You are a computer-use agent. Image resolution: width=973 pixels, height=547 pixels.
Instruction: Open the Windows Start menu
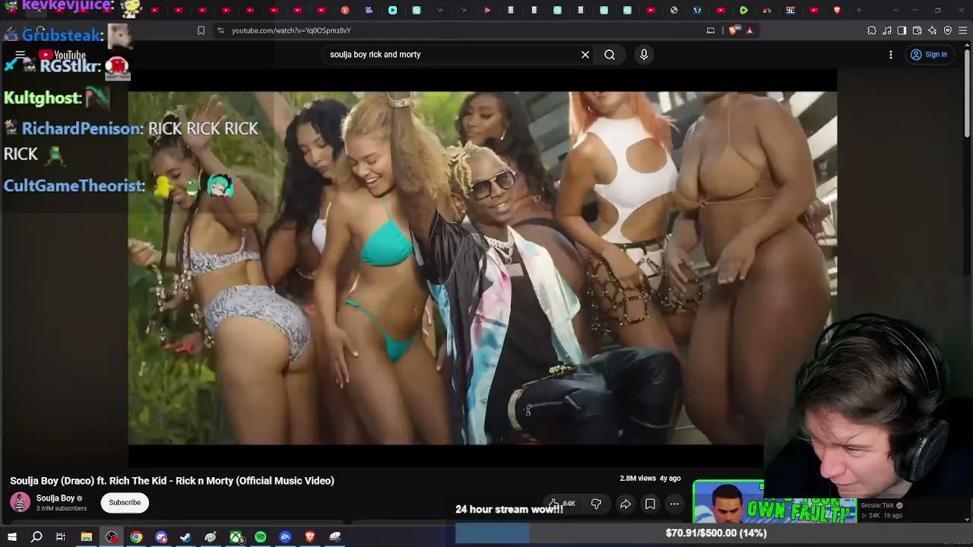pyautogui.click(x=12, y=537)
